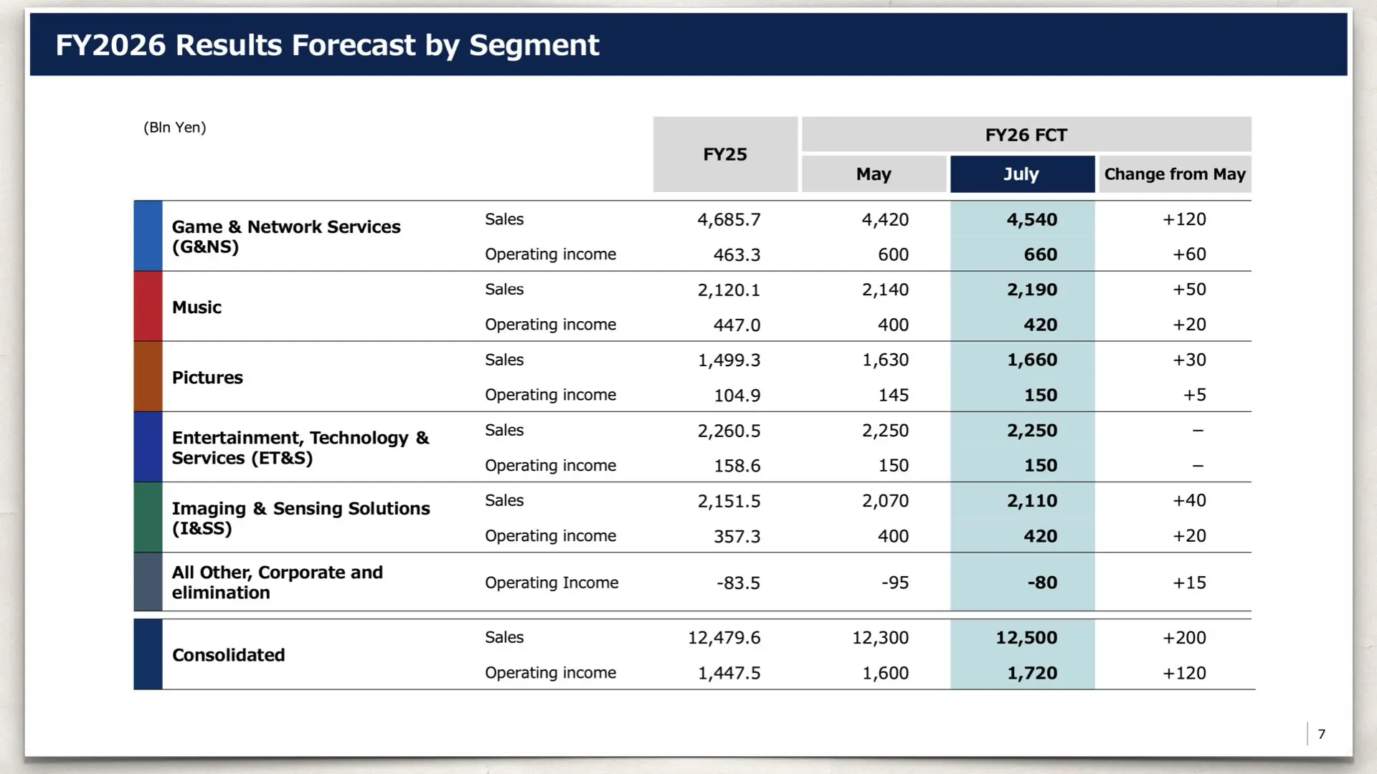Click Music FY25 sales value 2,120.1

pyautogui.click(x=729, y=290)
